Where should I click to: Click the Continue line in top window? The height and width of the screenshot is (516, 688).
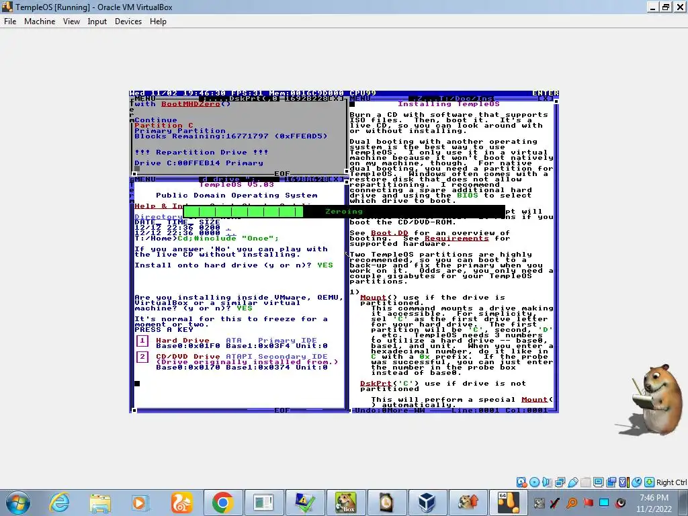click(x=156, y=120)
